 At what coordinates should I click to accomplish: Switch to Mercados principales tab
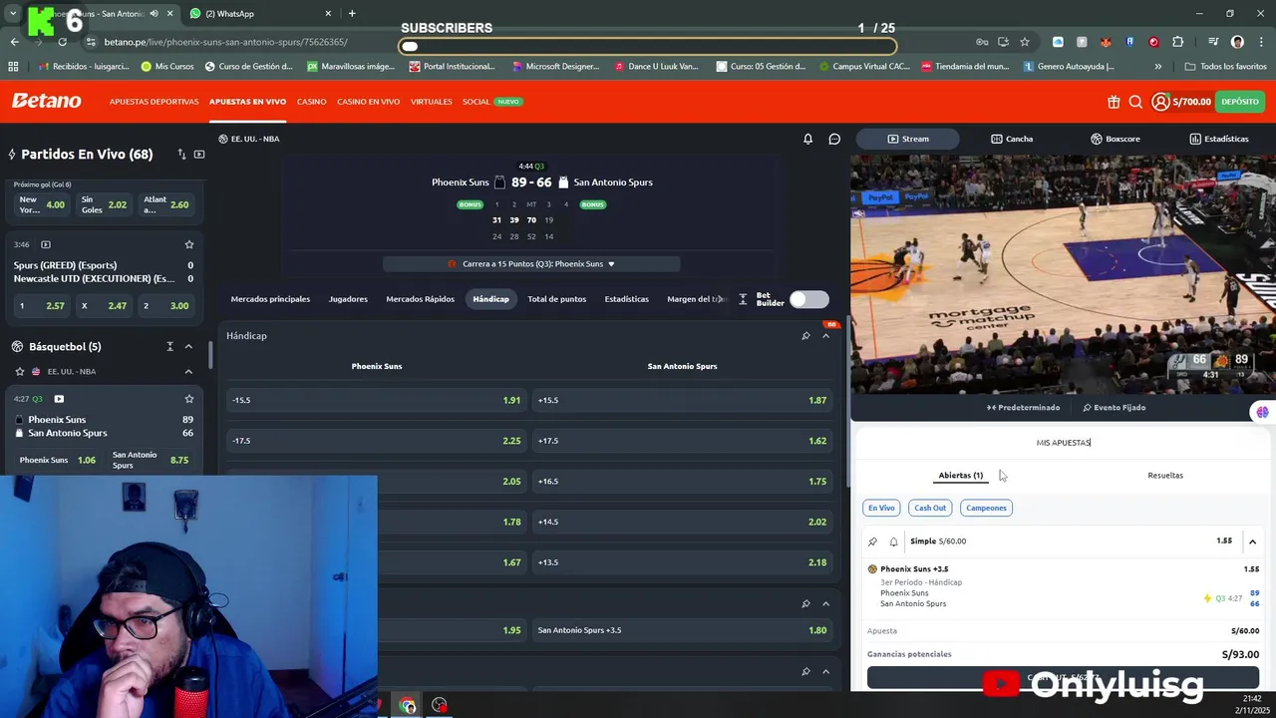tap(270, 299)
